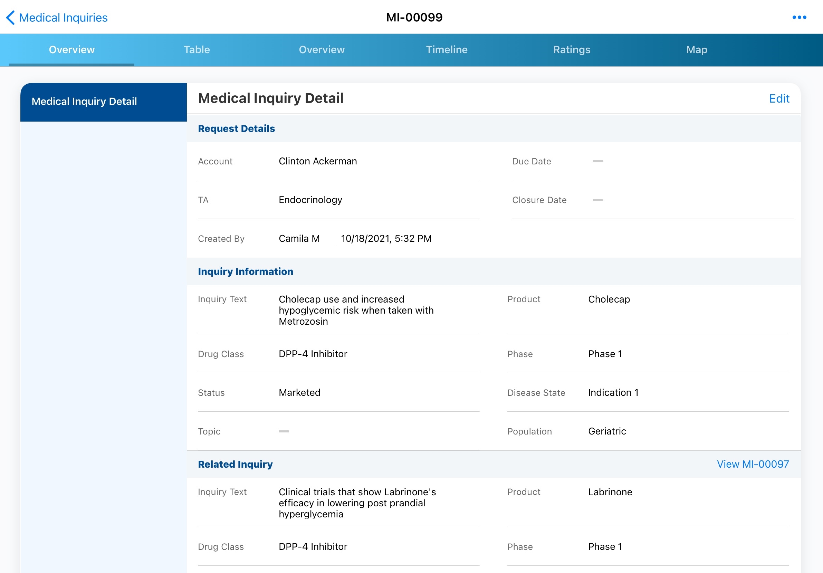This screenshot has height=573, width=823.
Task: Click the Clinton Ackerman account value
Action: click(318, 161)
